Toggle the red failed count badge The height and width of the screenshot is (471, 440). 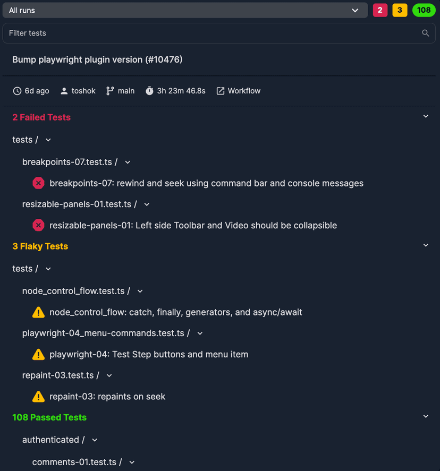(x=380, y=10)
